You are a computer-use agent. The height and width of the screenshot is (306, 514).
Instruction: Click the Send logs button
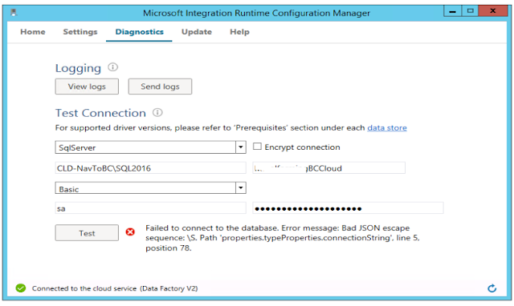point(160,87)
